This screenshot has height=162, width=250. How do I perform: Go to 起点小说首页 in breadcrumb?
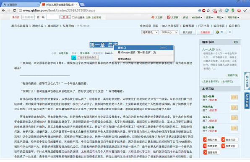point(20,26)
